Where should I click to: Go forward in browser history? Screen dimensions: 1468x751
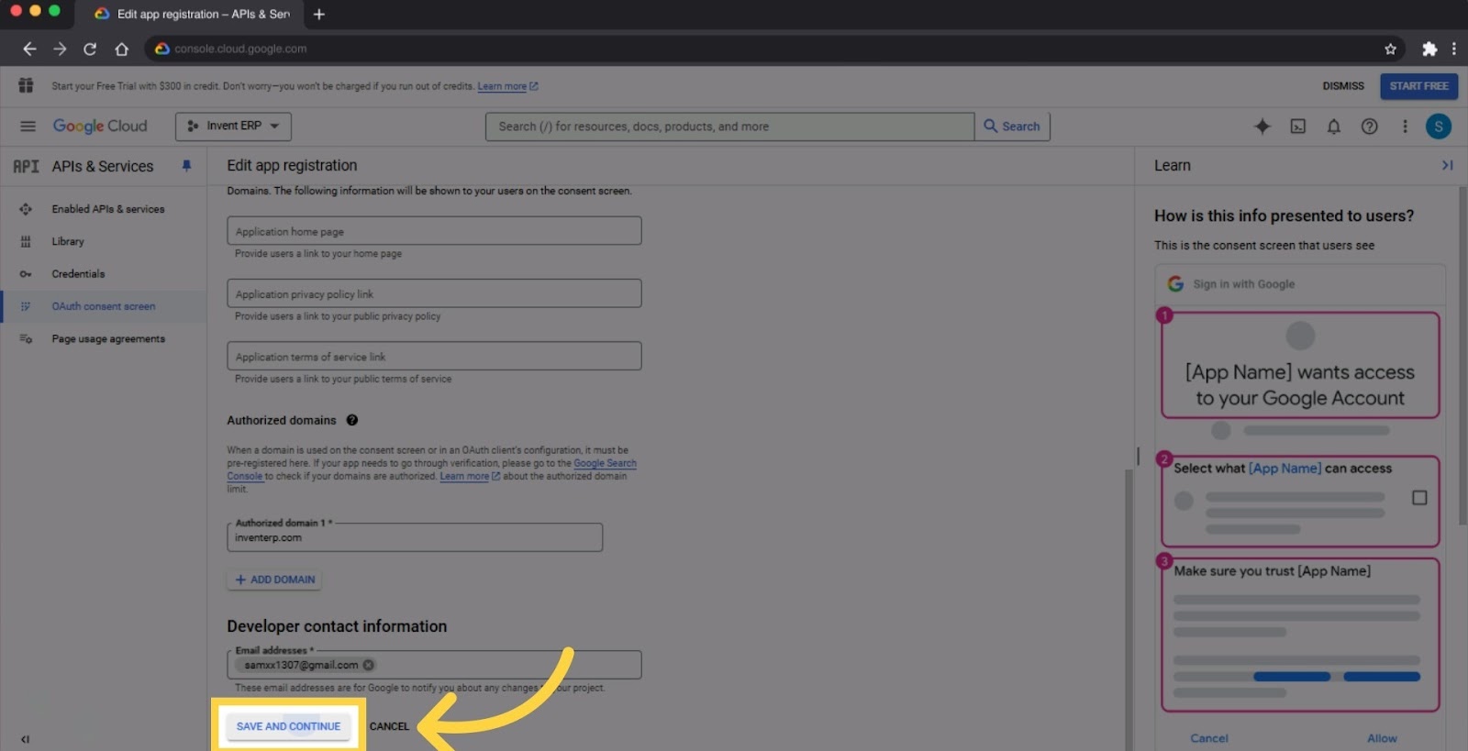60,49
